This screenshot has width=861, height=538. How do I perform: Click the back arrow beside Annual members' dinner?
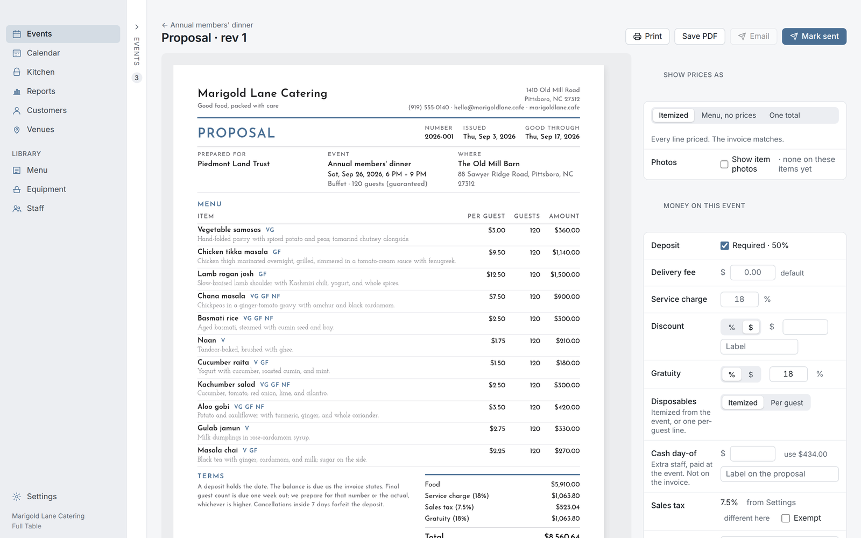pyautogui.click(x=165, y=25)
